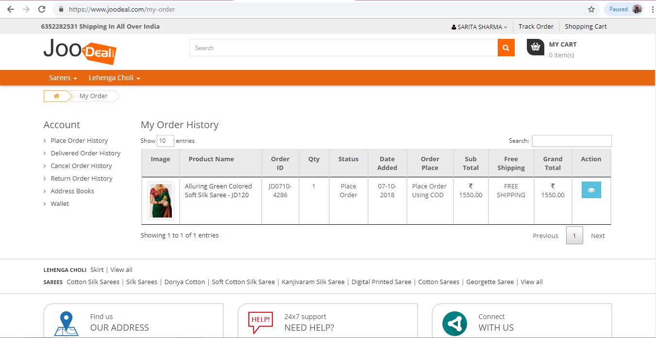Expand the Lehenga Choli menu
This screenshot has height=338, width=656.
click(115, 78)
